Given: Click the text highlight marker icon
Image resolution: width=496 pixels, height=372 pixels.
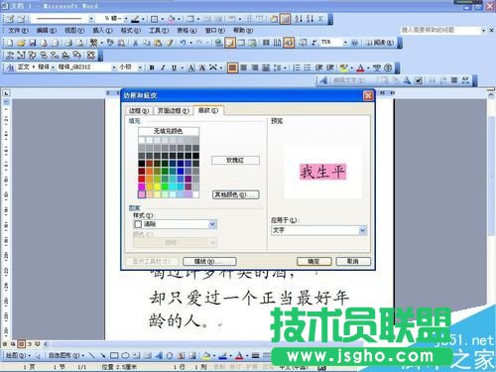Looking at the screenshot, I should click(344, 67).
